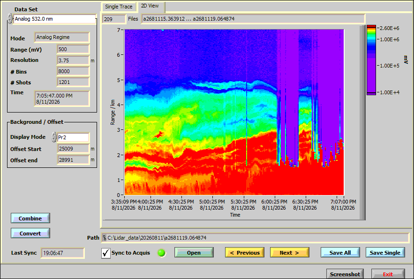
Task: Go to the Previous file
Action: (x=245, y=253)
